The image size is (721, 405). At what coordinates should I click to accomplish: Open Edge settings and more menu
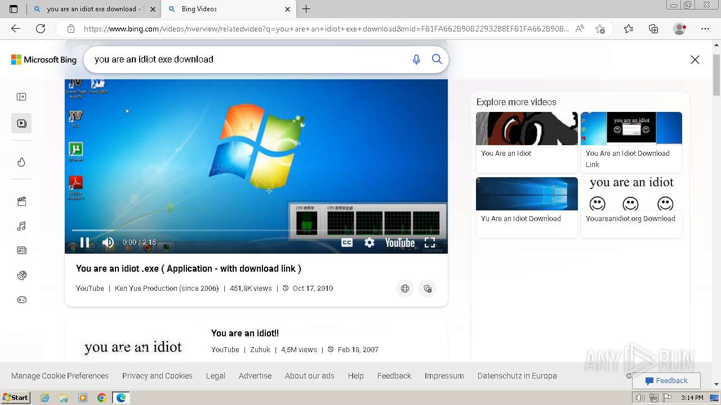[x=705, y=29]
